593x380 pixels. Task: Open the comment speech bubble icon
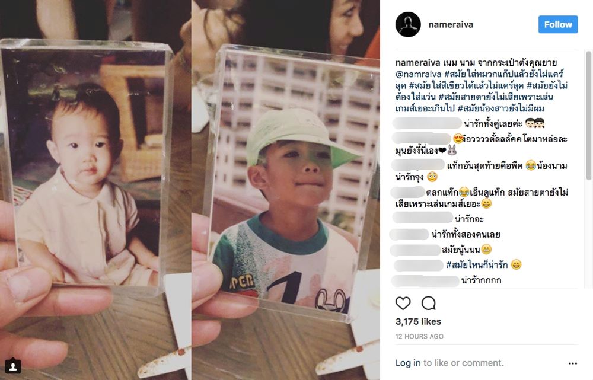click(x=429, y=304)
